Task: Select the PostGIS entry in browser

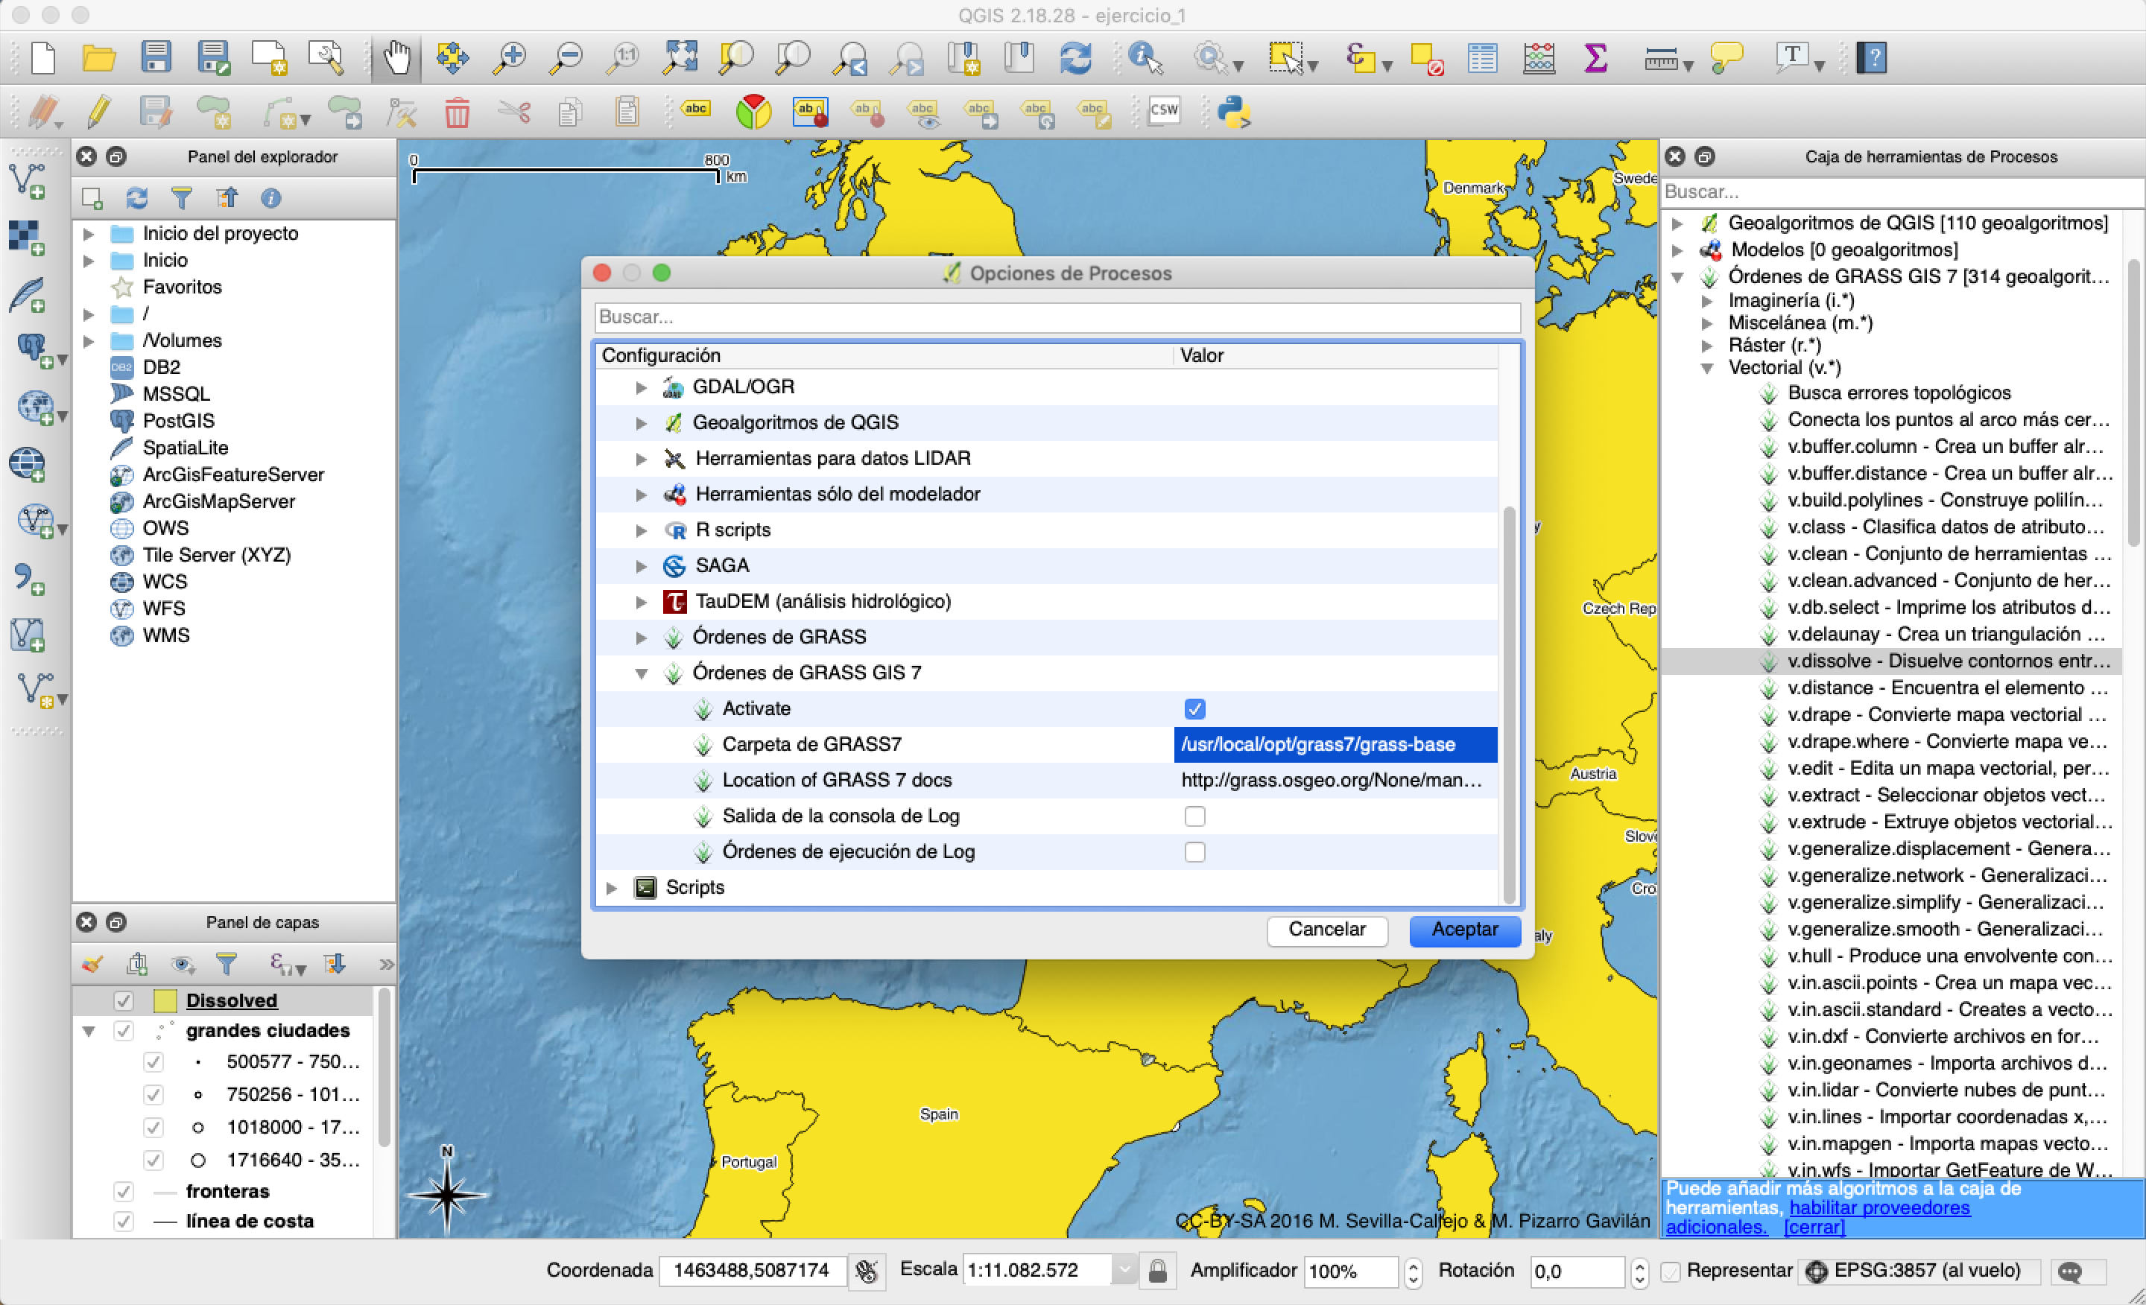Action: [177, 421]
